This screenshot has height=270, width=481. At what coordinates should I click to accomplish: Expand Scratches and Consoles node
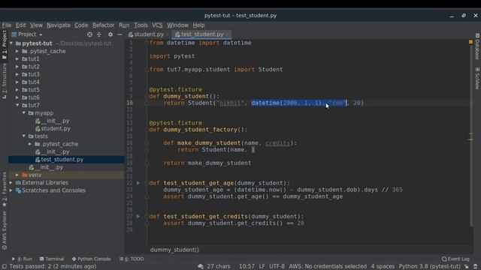pyautogui.click(x=11, y=190)
